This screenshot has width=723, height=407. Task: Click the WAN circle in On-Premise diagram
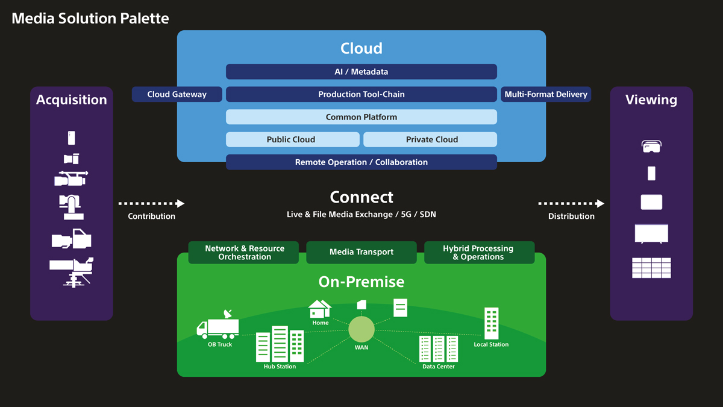pos(361,330)
